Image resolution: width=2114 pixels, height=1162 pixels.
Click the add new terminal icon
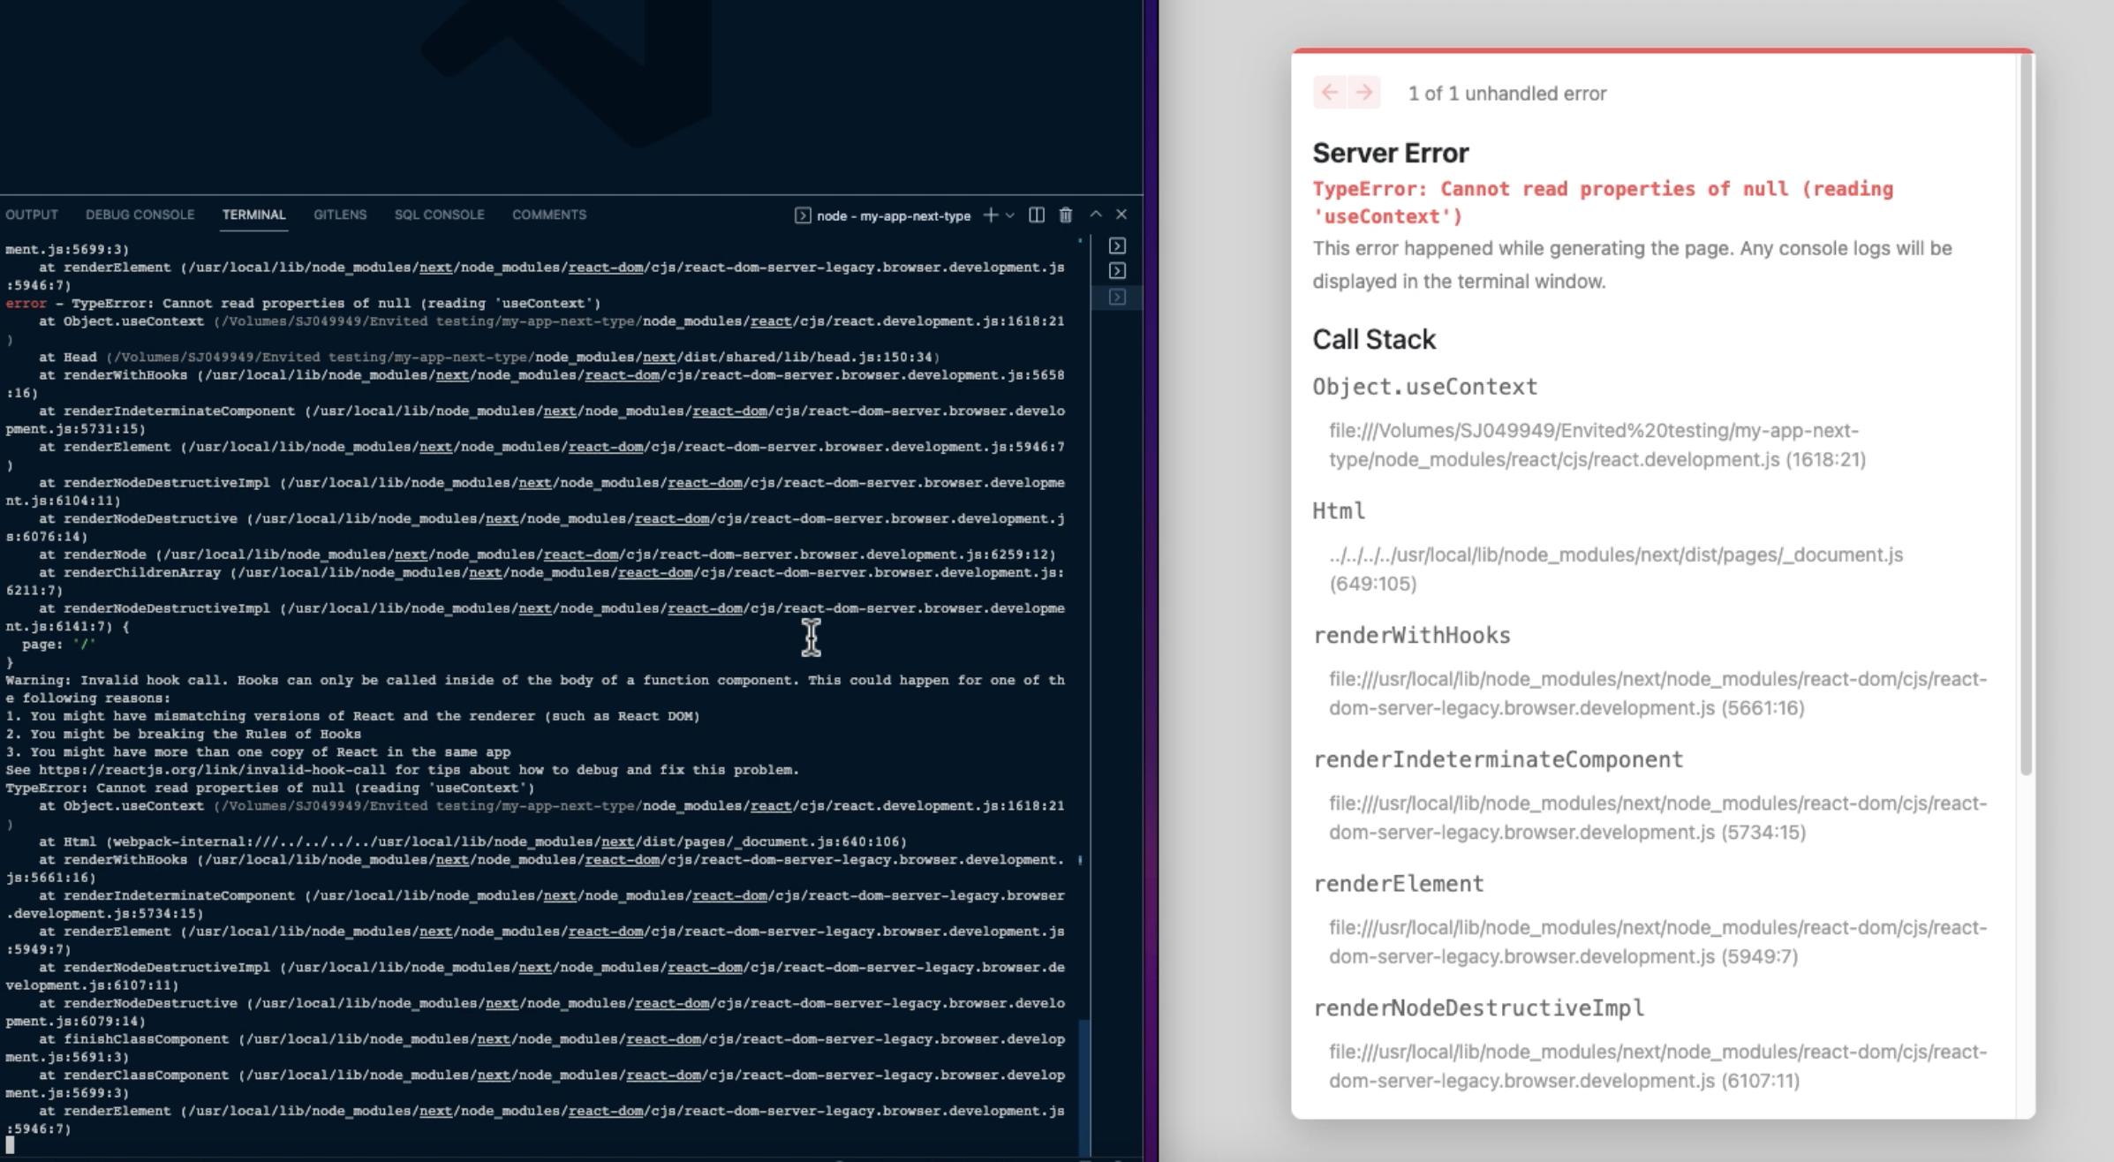(990, 215)
